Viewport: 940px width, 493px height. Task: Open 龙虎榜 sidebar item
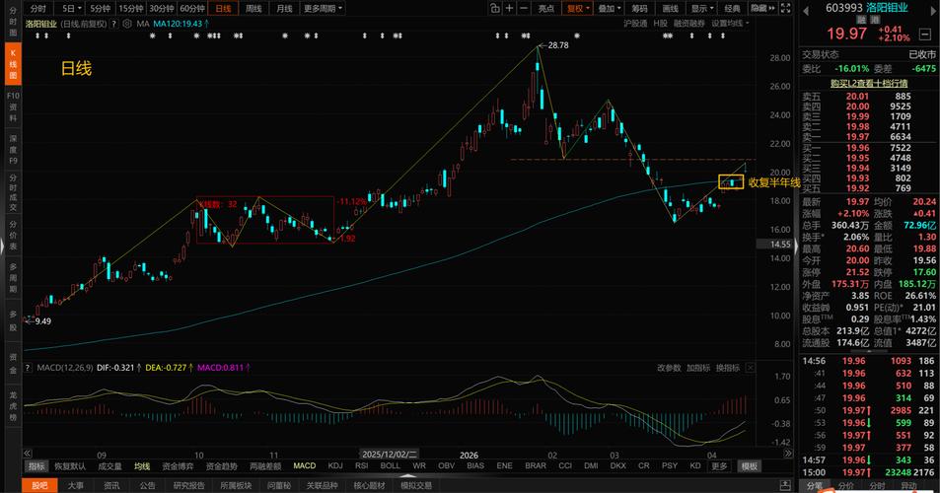13,405
